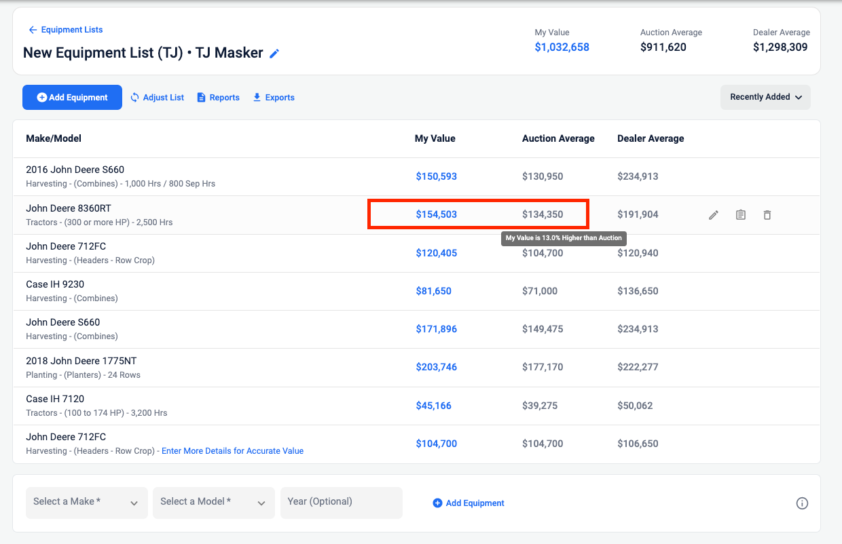
Task: Click header My Value total $1,032,658
Action: click(562, 47)
